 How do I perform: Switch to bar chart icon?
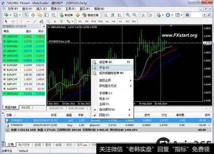(106, 15)
